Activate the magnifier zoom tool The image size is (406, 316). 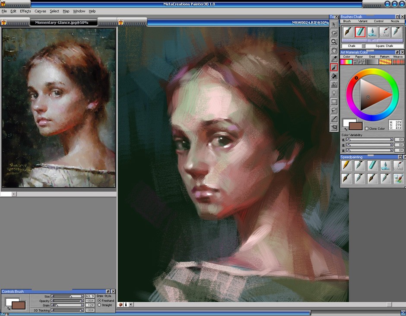coord(334,41)
